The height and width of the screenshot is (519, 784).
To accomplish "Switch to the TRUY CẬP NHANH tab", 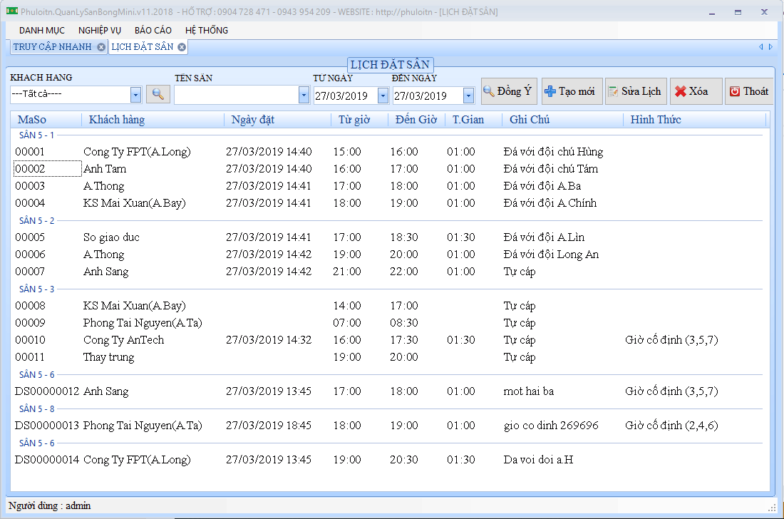I will coord(53,47).
